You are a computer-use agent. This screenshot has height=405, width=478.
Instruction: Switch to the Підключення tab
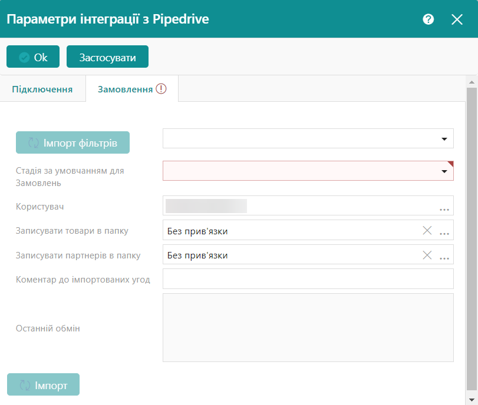pos(42,89)
